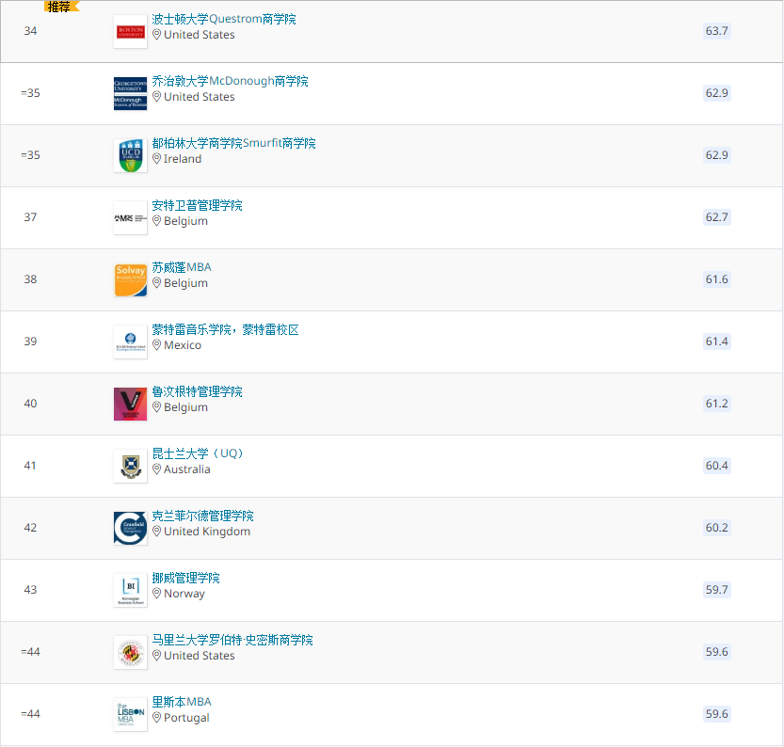Open 波士顿大学Questrom商学院 link

(x=224, y=19)
